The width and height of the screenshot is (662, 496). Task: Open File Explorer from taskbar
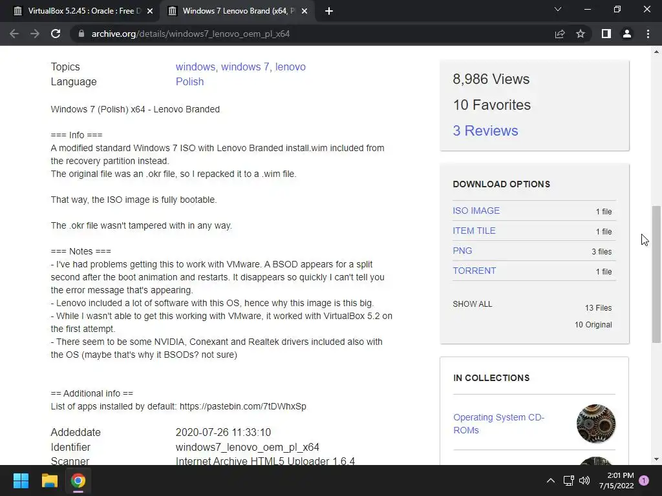[49, 480]
